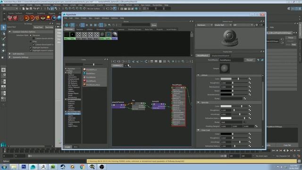Open the Off environment dropdown in Material Viewer
Screen dimensions: 302x170
tap(243, 25)
